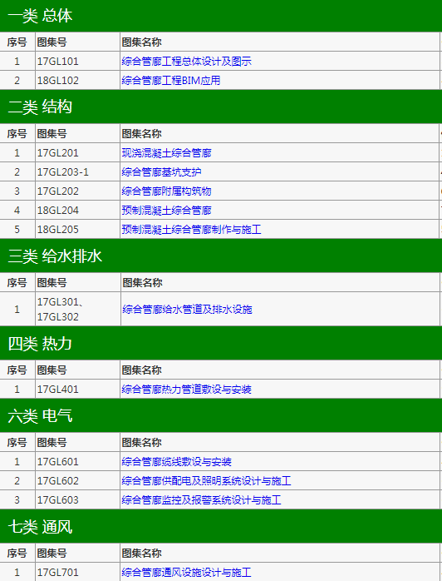Viewport: 442px width, 581px height.
Task: Open link 综合管廊工程BIM应用
Action: tap(171, 81)
